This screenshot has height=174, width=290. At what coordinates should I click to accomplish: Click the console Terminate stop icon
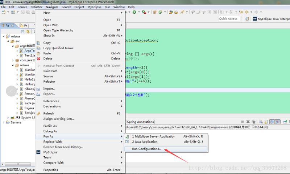243,122
